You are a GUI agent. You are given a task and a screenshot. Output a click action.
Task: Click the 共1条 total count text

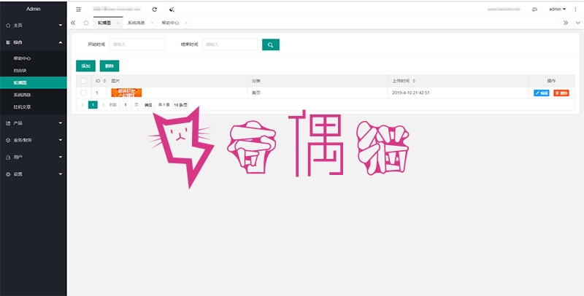pyautogui.click(x=164, y=105)
